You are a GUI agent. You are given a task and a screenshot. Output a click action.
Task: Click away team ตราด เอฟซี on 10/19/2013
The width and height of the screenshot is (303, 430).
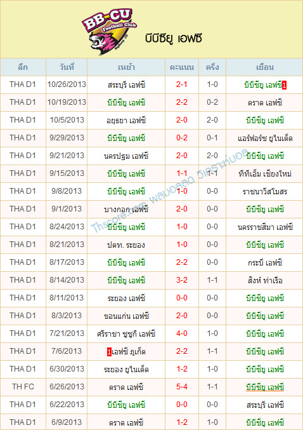(264, 103)
